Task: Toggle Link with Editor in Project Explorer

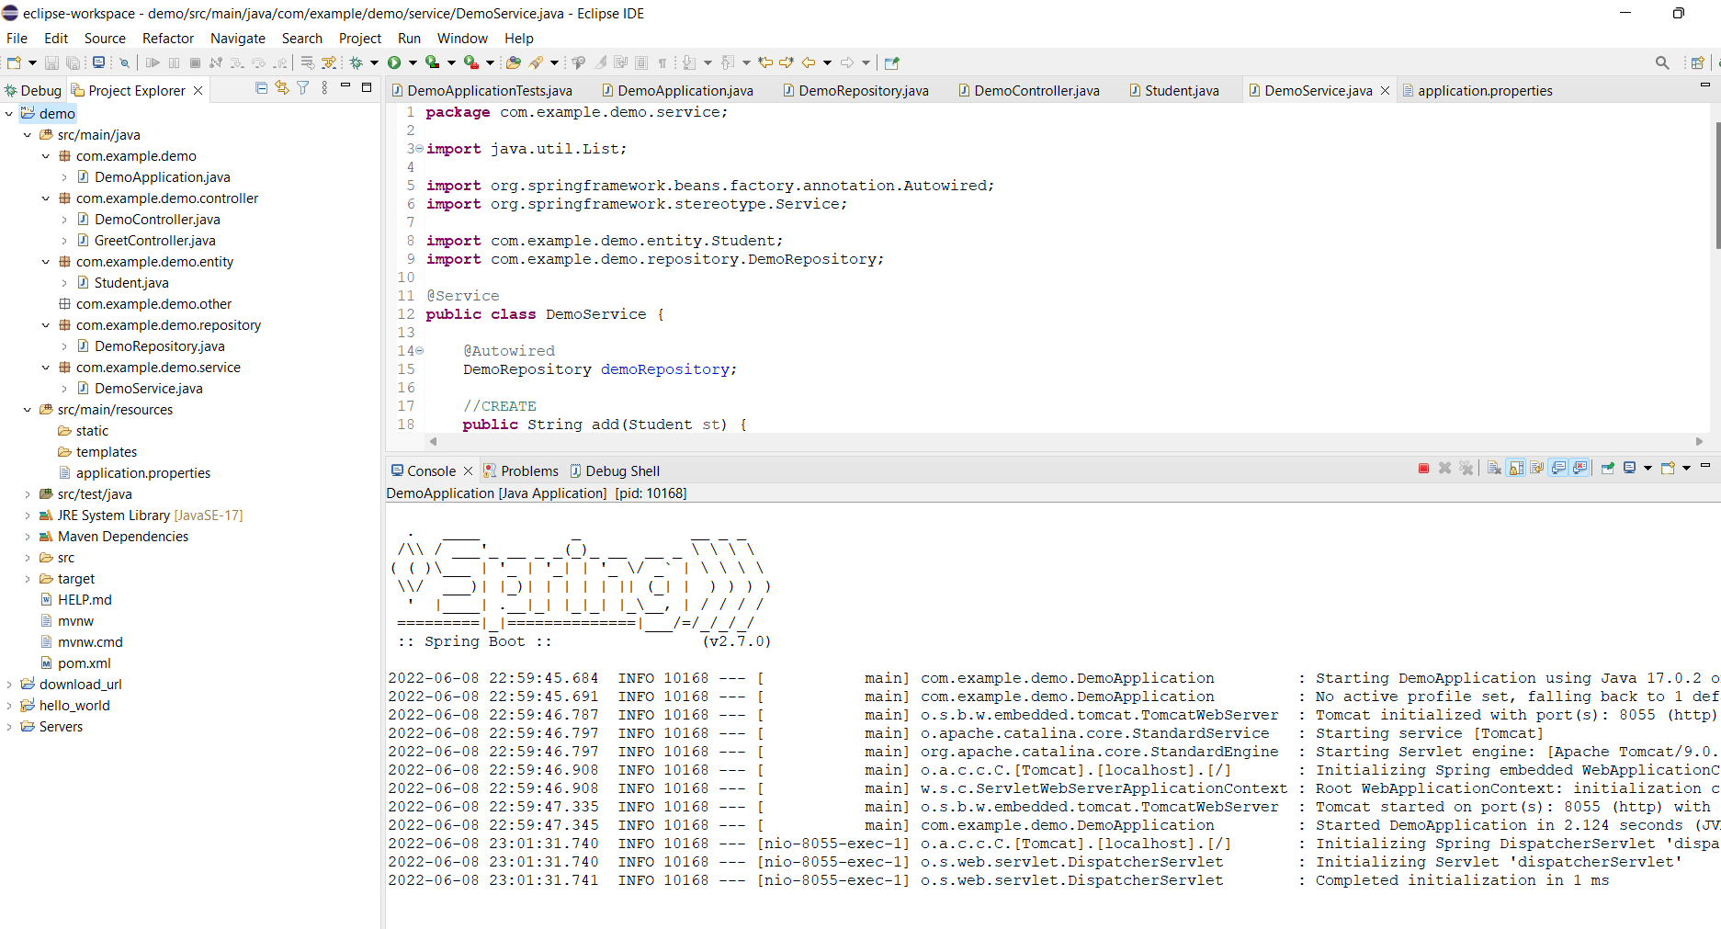Action: click(282, 88)
